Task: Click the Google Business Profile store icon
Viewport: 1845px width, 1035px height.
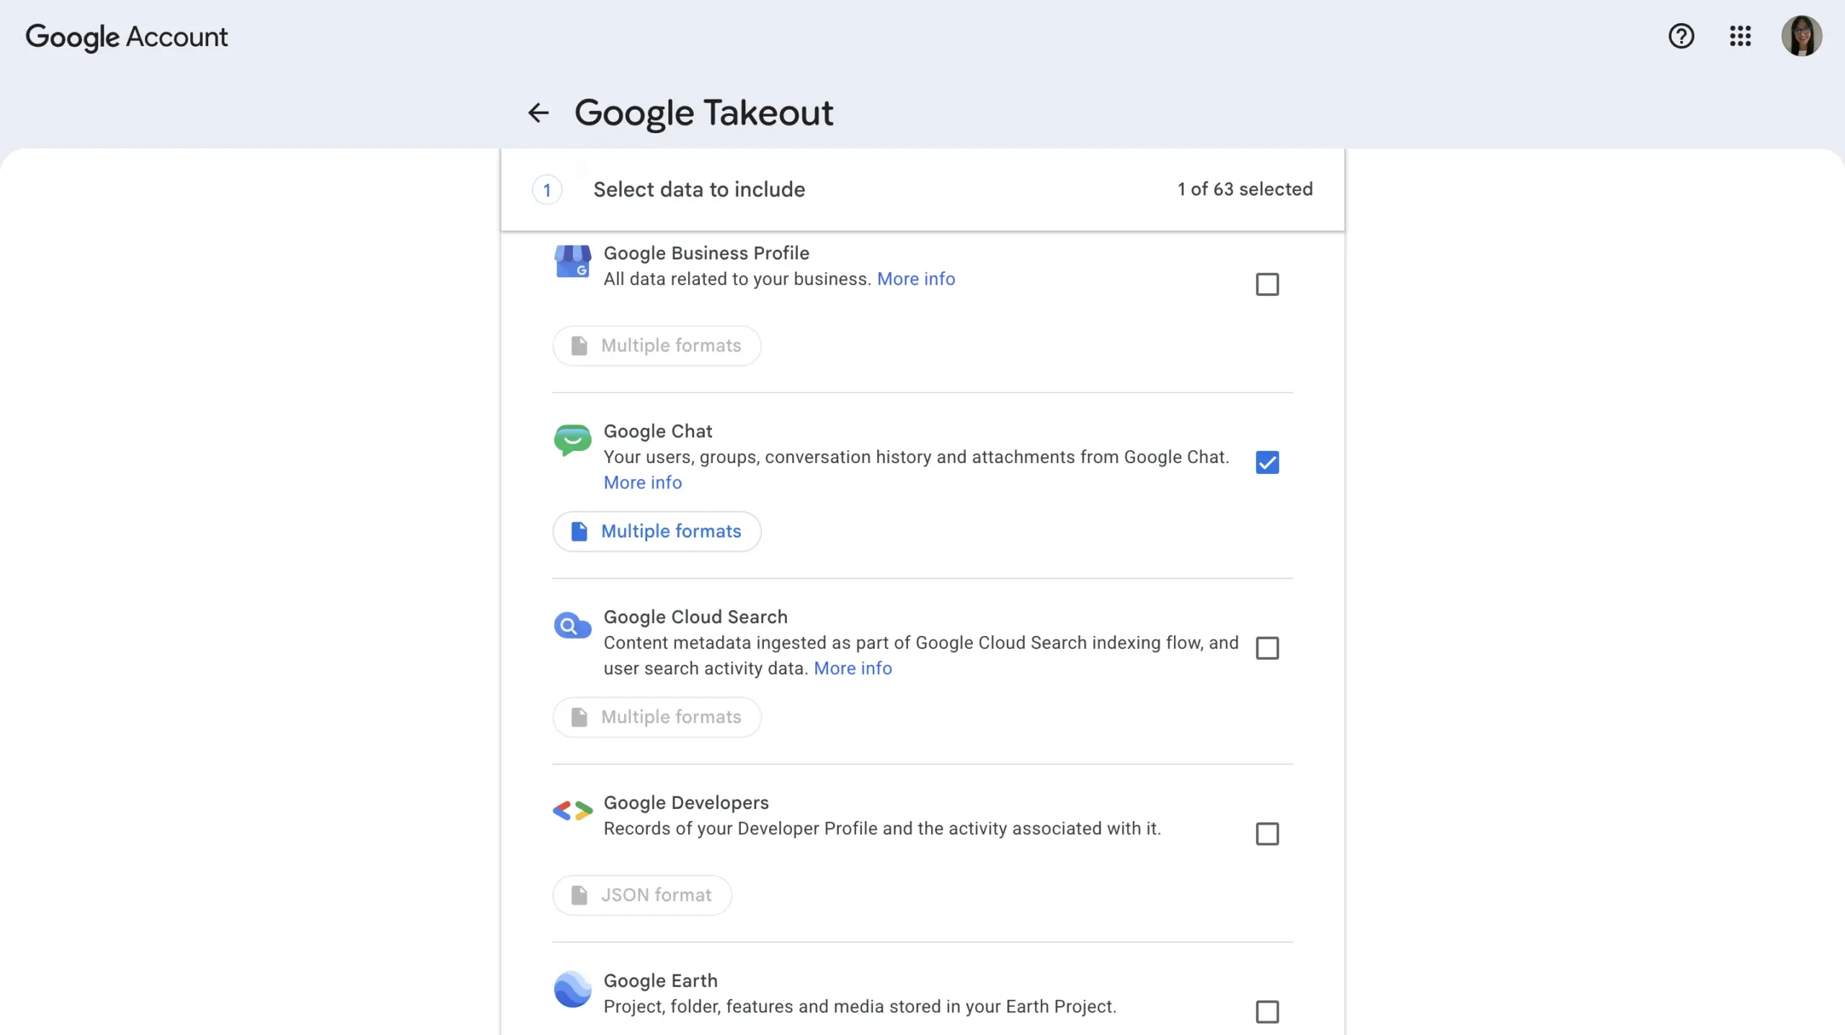Action: click(572, 261)
